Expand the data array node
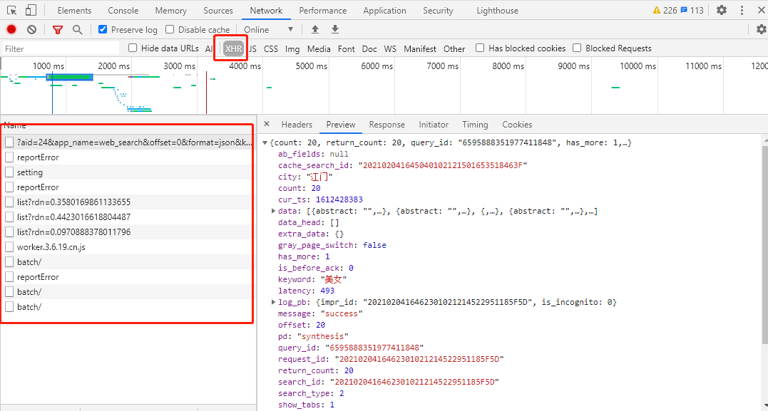Screen dimensions: 768x411 point(274,211)
